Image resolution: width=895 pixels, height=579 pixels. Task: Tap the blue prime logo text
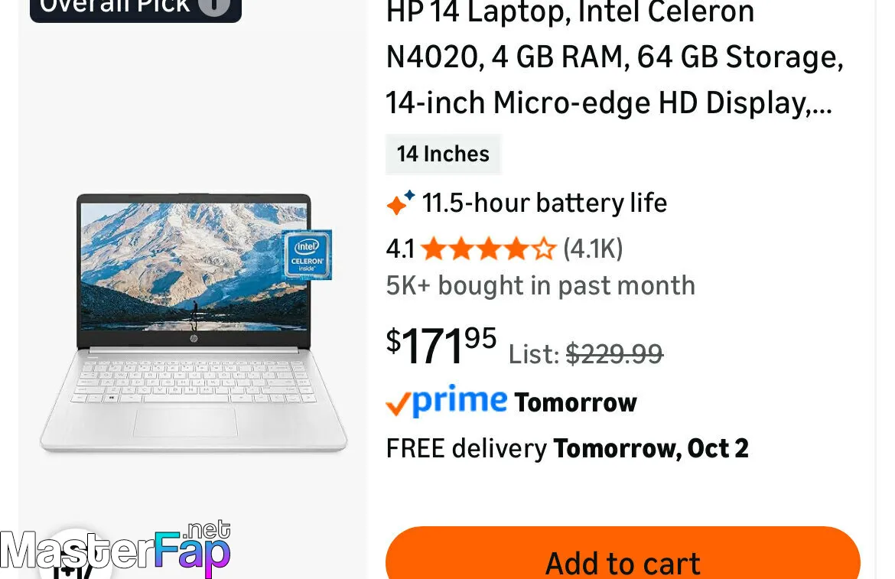[460, 400]
